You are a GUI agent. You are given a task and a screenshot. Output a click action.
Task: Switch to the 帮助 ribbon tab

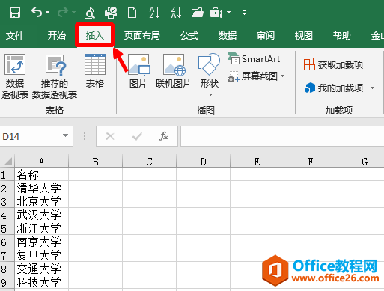(341, 36)
